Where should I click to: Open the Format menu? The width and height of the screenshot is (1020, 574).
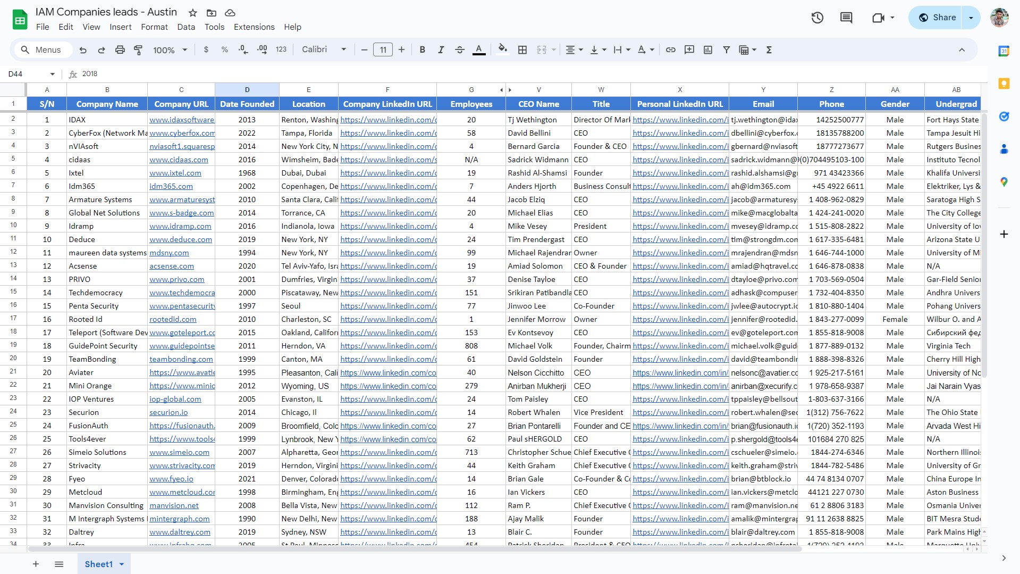tap(154, 27)
